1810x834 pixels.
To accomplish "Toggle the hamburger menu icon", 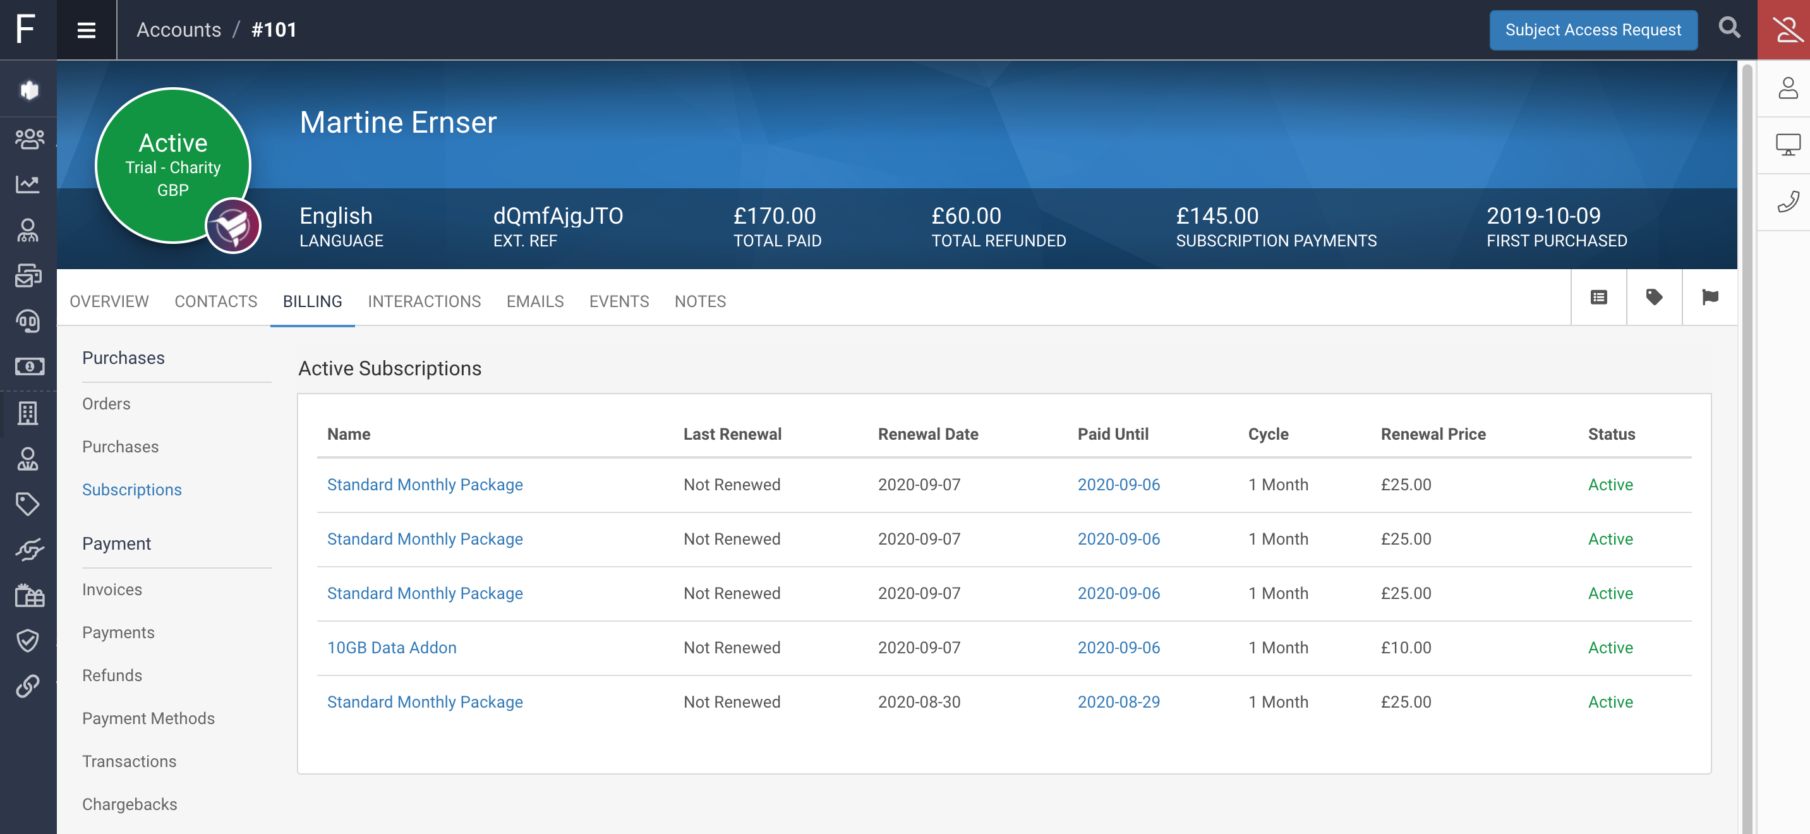I will click(x=87, y=30).
